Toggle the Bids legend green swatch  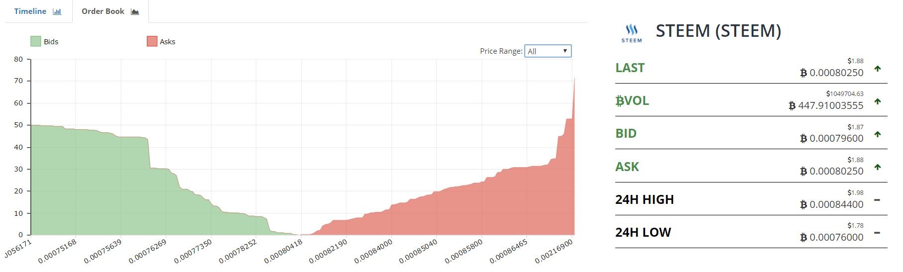(x=35, y=41)
